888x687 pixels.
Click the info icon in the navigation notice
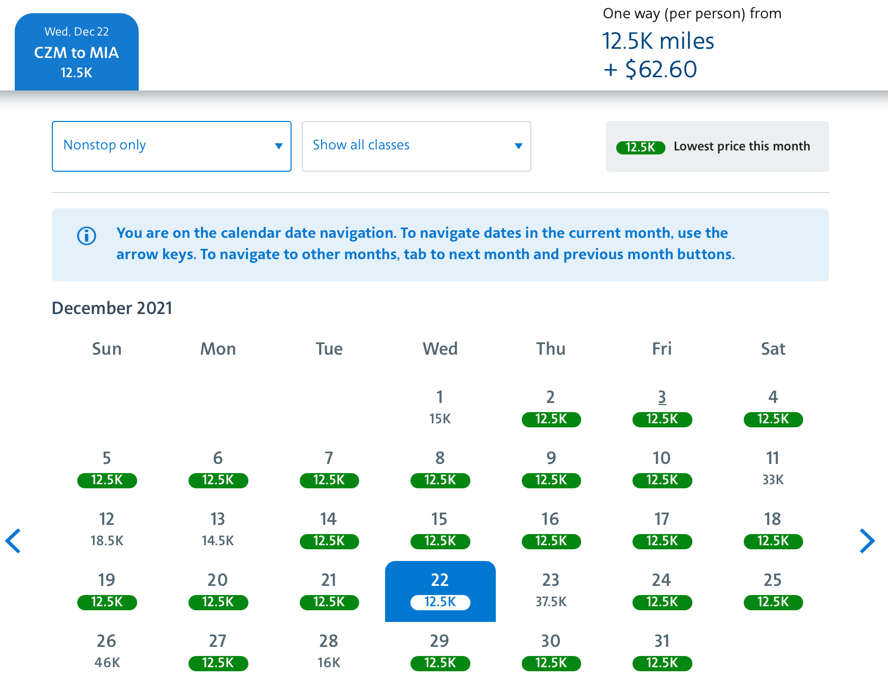click(86, 236)
